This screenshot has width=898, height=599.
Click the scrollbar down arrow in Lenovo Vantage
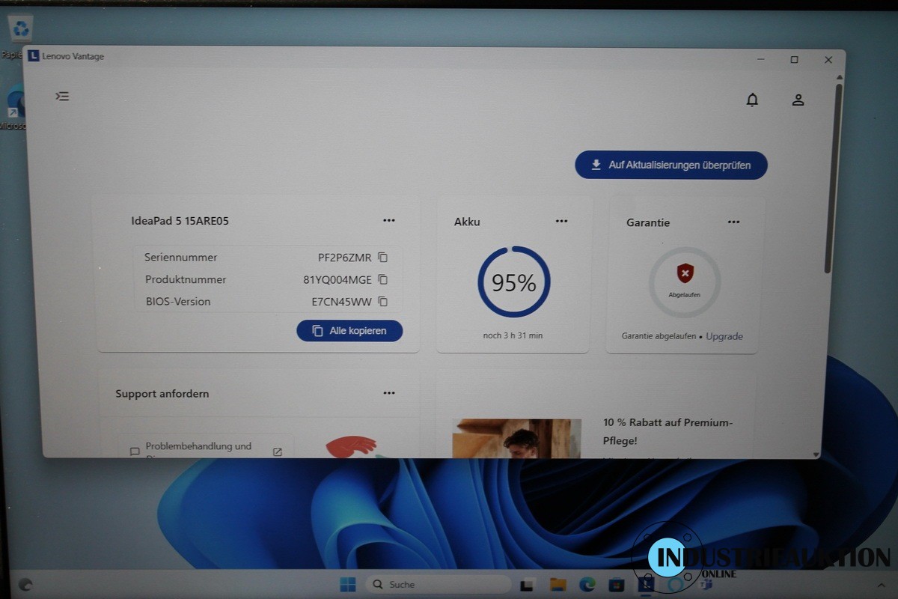pyautogui.click(x=816, y=454)
